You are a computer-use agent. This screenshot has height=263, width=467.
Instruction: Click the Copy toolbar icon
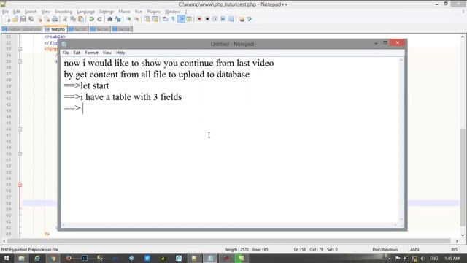pos(73,19)
